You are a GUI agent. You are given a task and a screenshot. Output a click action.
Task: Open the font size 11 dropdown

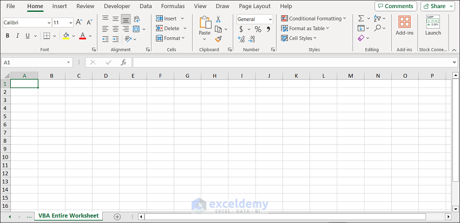tap(71, 23)
